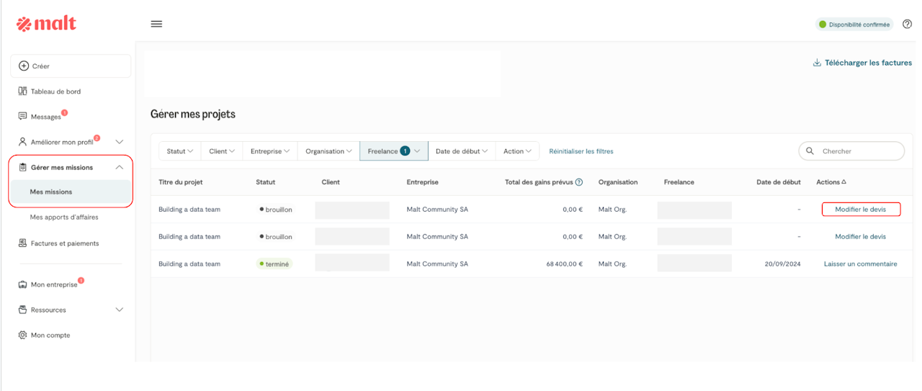Click the Disponibilité confirmée status badge
Image resolution: width=922 pixels, height=391 pixels.
(x=854, y=24)
